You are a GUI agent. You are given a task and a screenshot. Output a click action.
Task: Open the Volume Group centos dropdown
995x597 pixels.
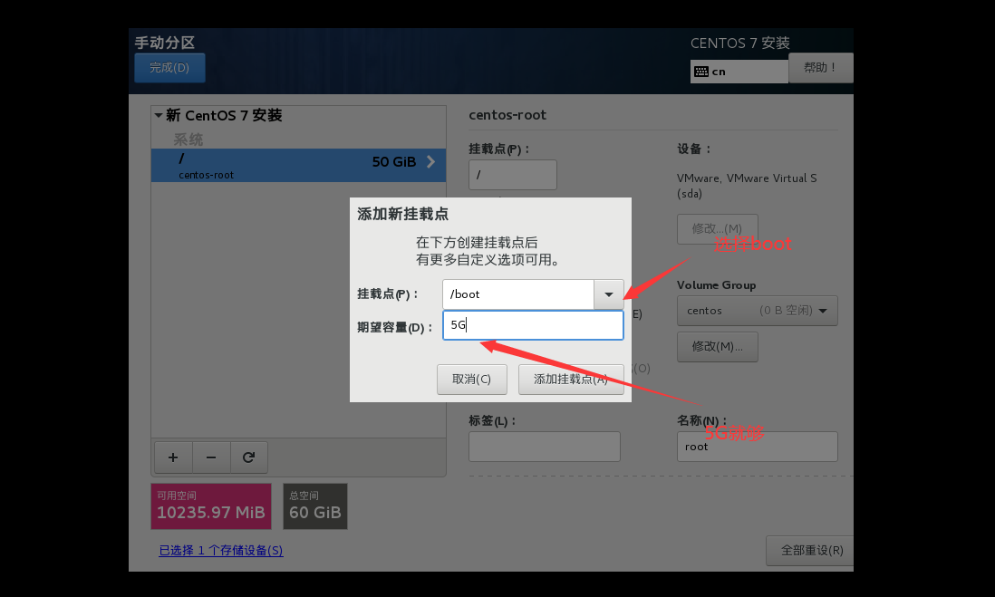click(757, 311)
